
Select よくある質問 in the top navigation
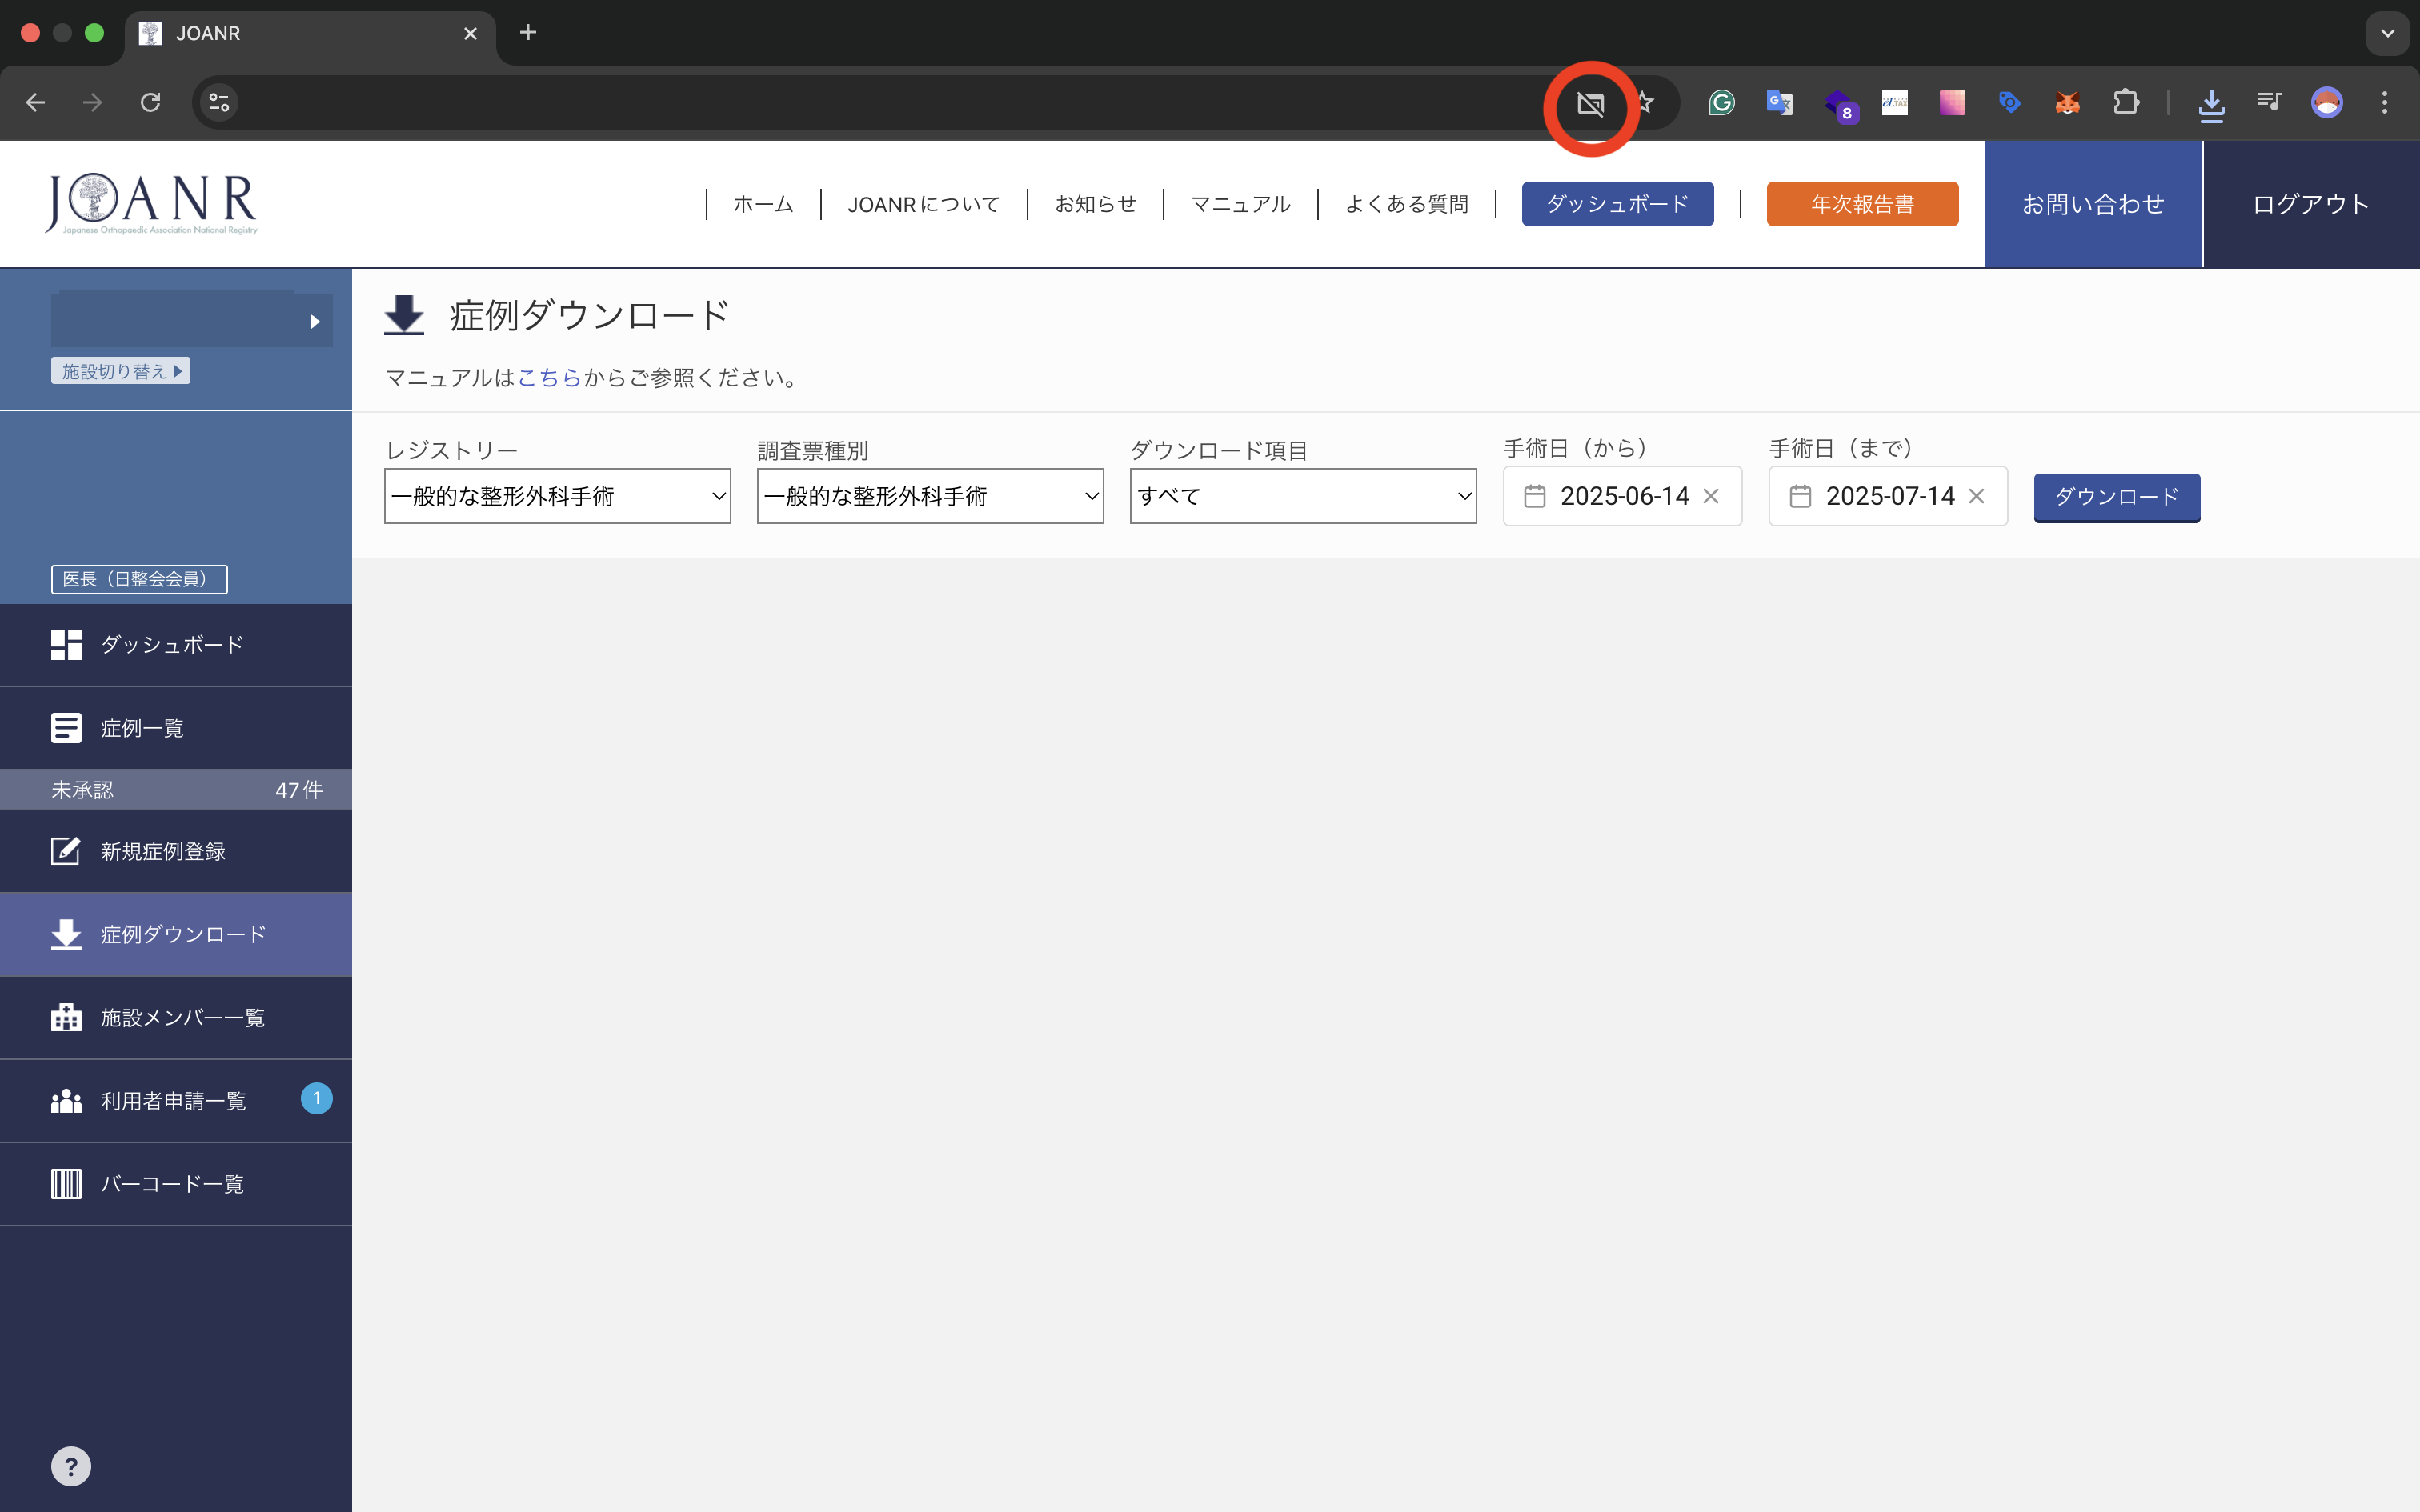(1406, 203)
